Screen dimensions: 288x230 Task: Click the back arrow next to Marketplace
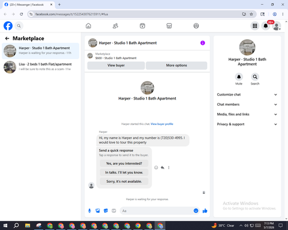7,39
